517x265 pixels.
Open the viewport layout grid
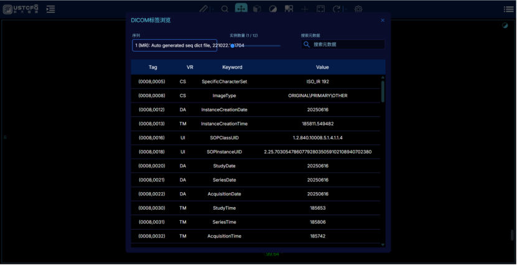[x=289, y=9]
